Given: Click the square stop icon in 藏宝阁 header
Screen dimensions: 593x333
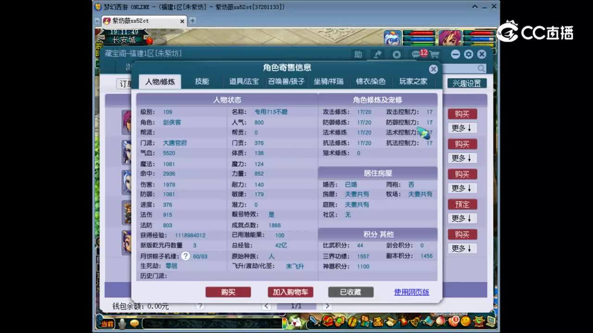Looking at the screenshot, I should (397, 55).
